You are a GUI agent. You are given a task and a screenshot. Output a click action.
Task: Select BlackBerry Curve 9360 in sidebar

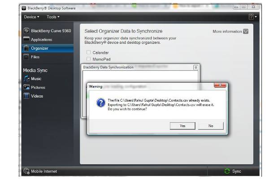pyautogui.click(x=51, y=30)
